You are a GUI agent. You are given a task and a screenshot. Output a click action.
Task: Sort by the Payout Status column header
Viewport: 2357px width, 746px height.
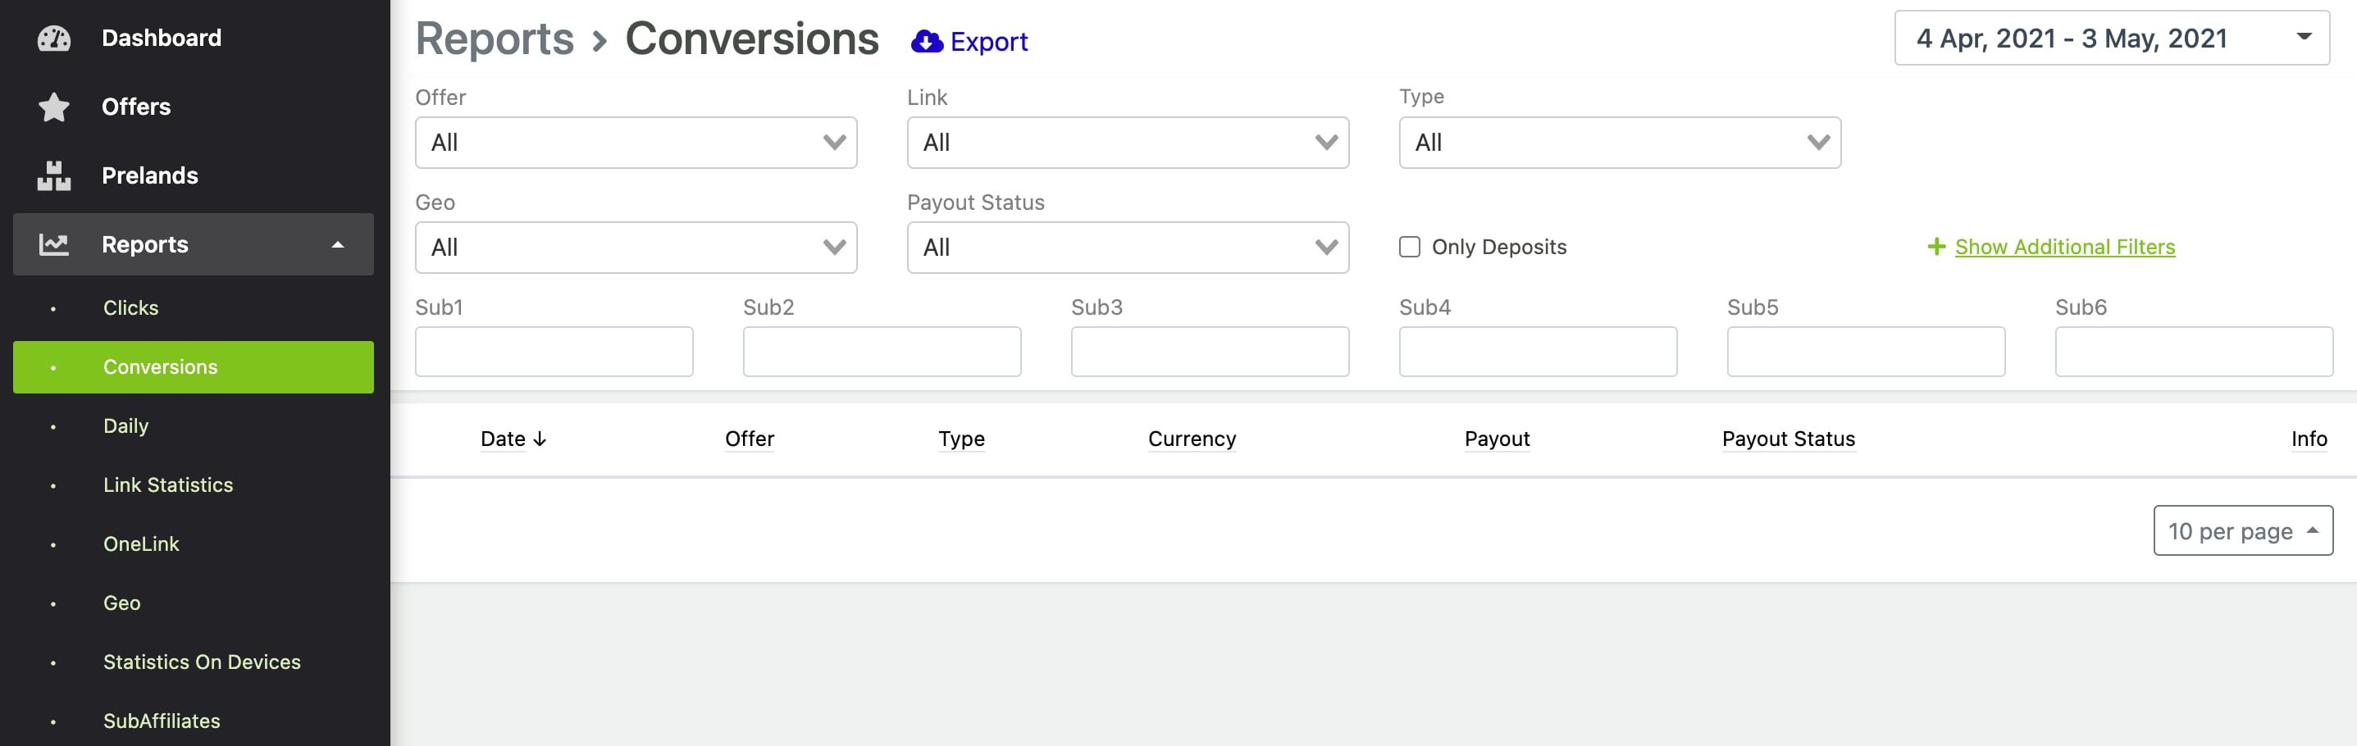coord(1789,439)
